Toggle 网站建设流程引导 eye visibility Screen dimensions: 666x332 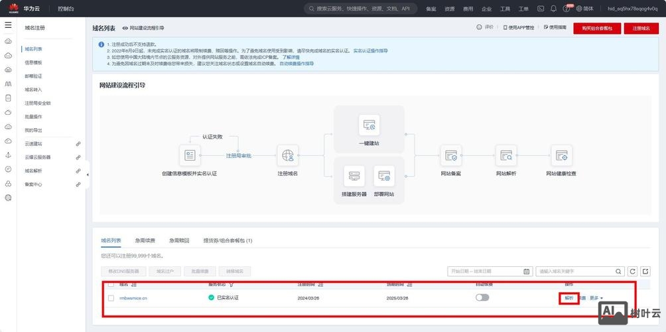[x=125, y=28]
